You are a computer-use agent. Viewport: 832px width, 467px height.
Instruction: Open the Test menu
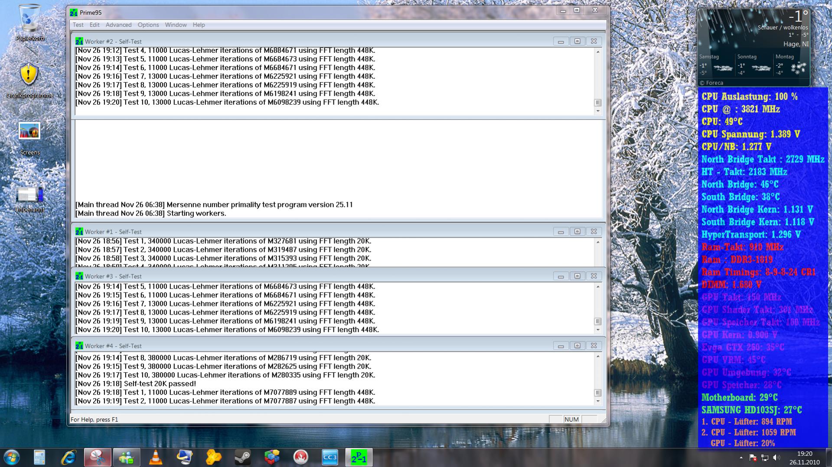click(78, 25)
